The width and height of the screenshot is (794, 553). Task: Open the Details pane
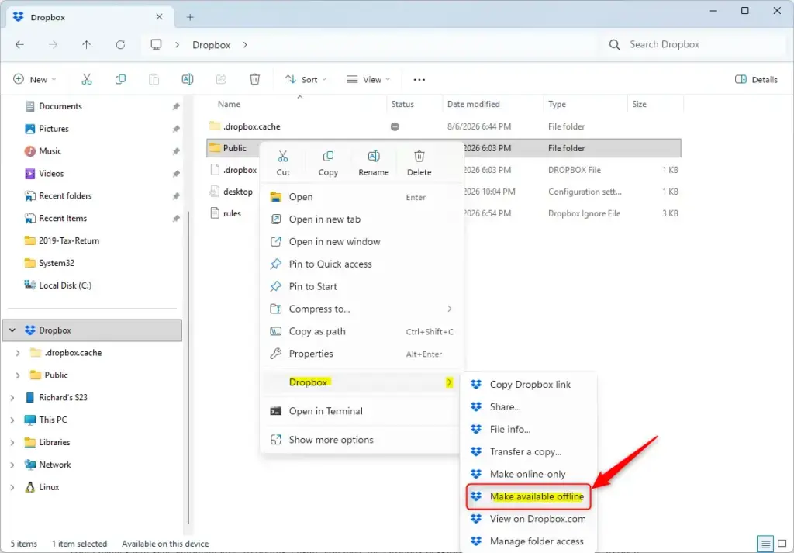(x=756, y=80)
